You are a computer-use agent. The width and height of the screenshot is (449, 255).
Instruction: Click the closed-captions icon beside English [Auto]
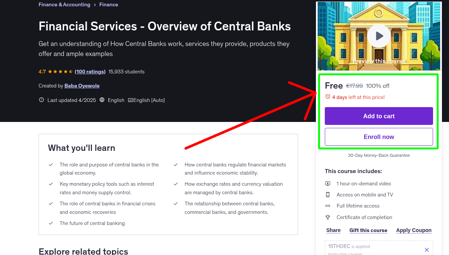(131, 100)
